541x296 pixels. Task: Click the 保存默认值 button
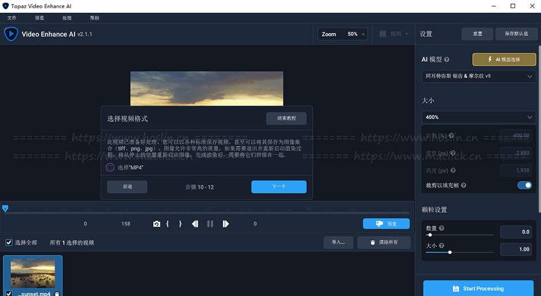click(x=516, y=34)
